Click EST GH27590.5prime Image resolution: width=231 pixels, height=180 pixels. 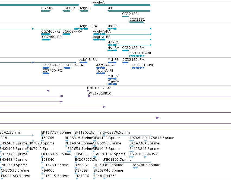click(15, 170)
